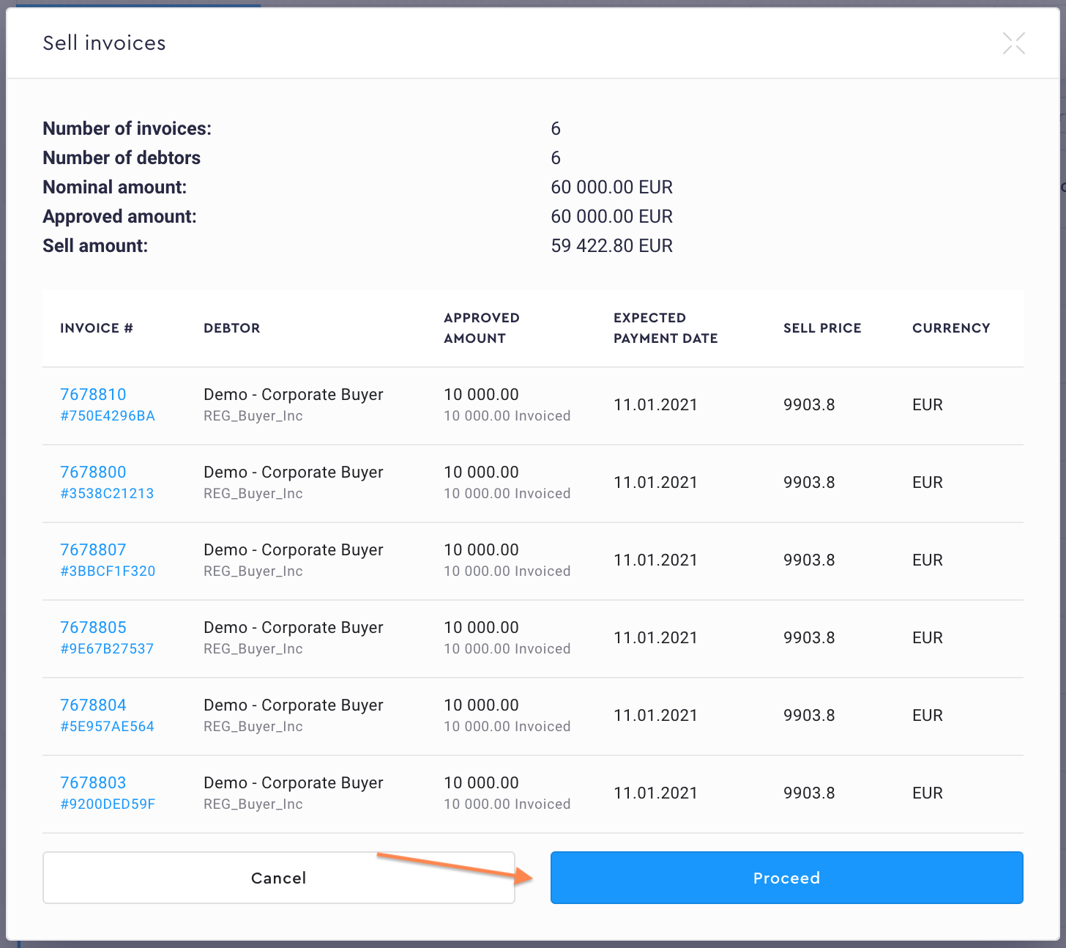The image size is (1066, 948).
Task: Click the Nominal amount value
Action: (x=611, y=188)
